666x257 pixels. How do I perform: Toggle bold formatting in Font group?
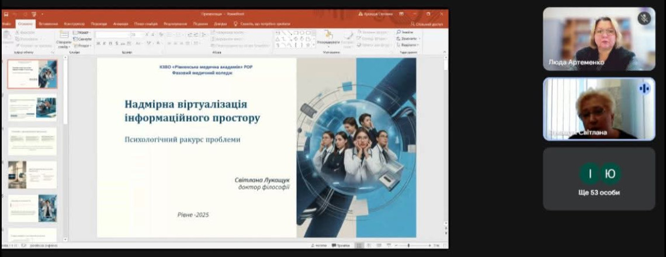tap(98, 44)
